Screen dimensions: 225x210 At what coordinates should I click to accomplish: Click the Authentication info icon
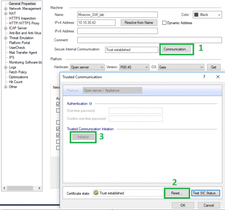[x=91, y=103]
